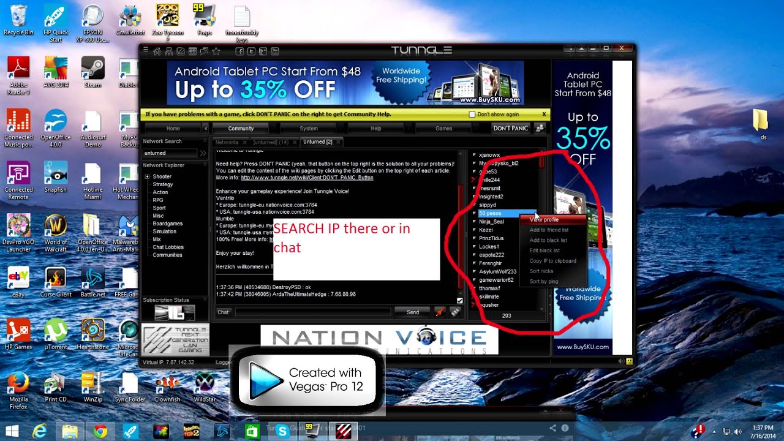Screen dimensions: 784x441
Task: Click the left arrow next to Home tab
Action: [x=206, y=128]
